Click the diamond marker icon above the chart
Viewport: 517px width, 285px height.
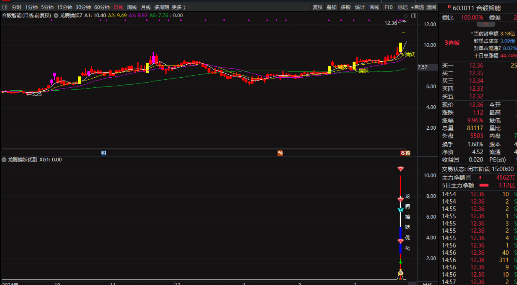pos(406,16)
